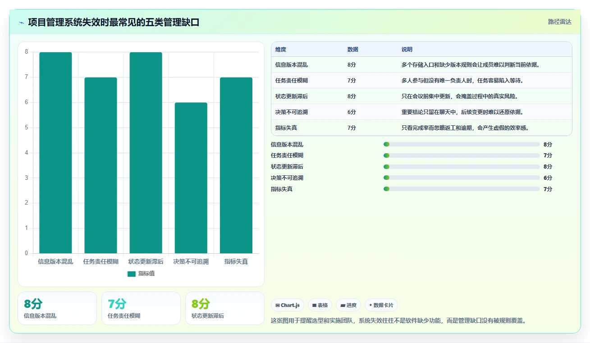Click the description starting 重要结论

(462, 112)
